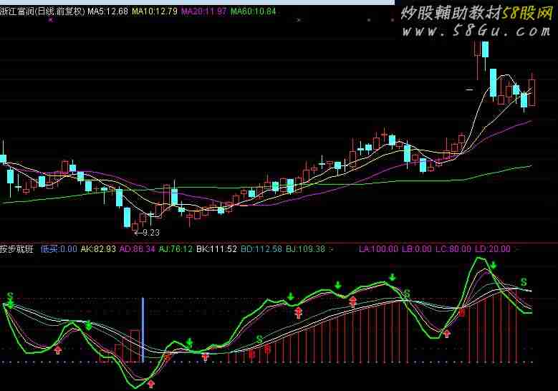Click the green MA60:10.84 label
Screen dimensions: 558x391
click(254, 12)
